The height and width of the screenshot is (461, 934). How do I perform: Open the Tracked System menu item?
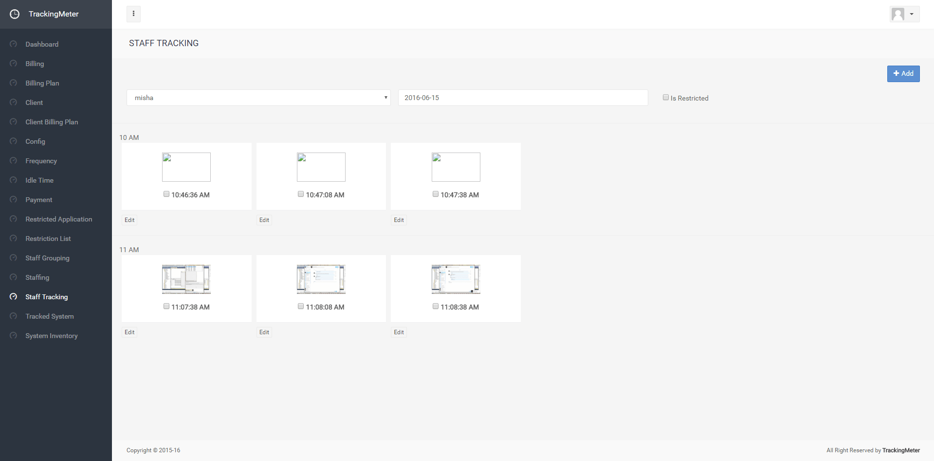click(50, 316)
